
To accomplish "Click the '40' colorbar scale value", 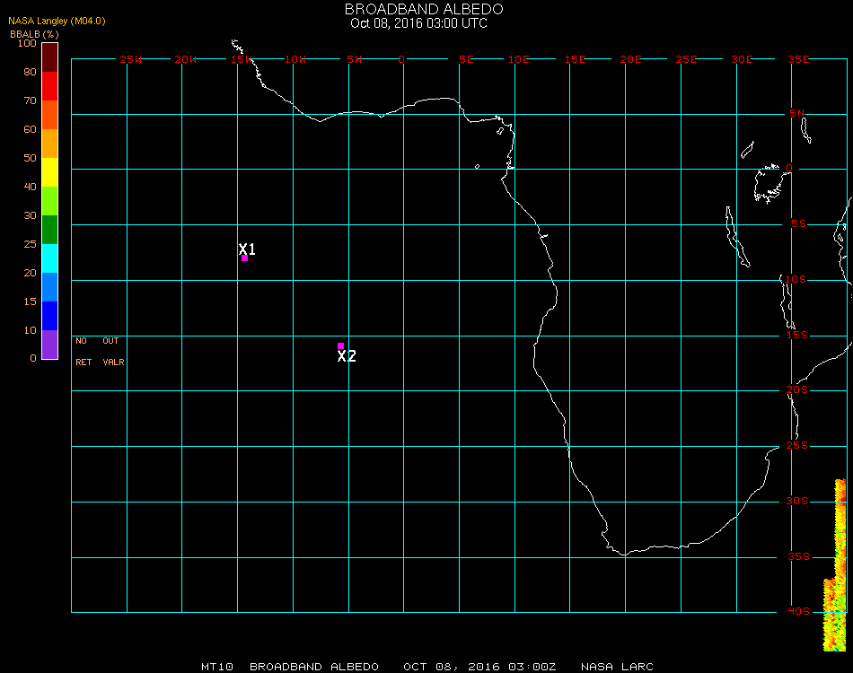I will coord(30,187).
